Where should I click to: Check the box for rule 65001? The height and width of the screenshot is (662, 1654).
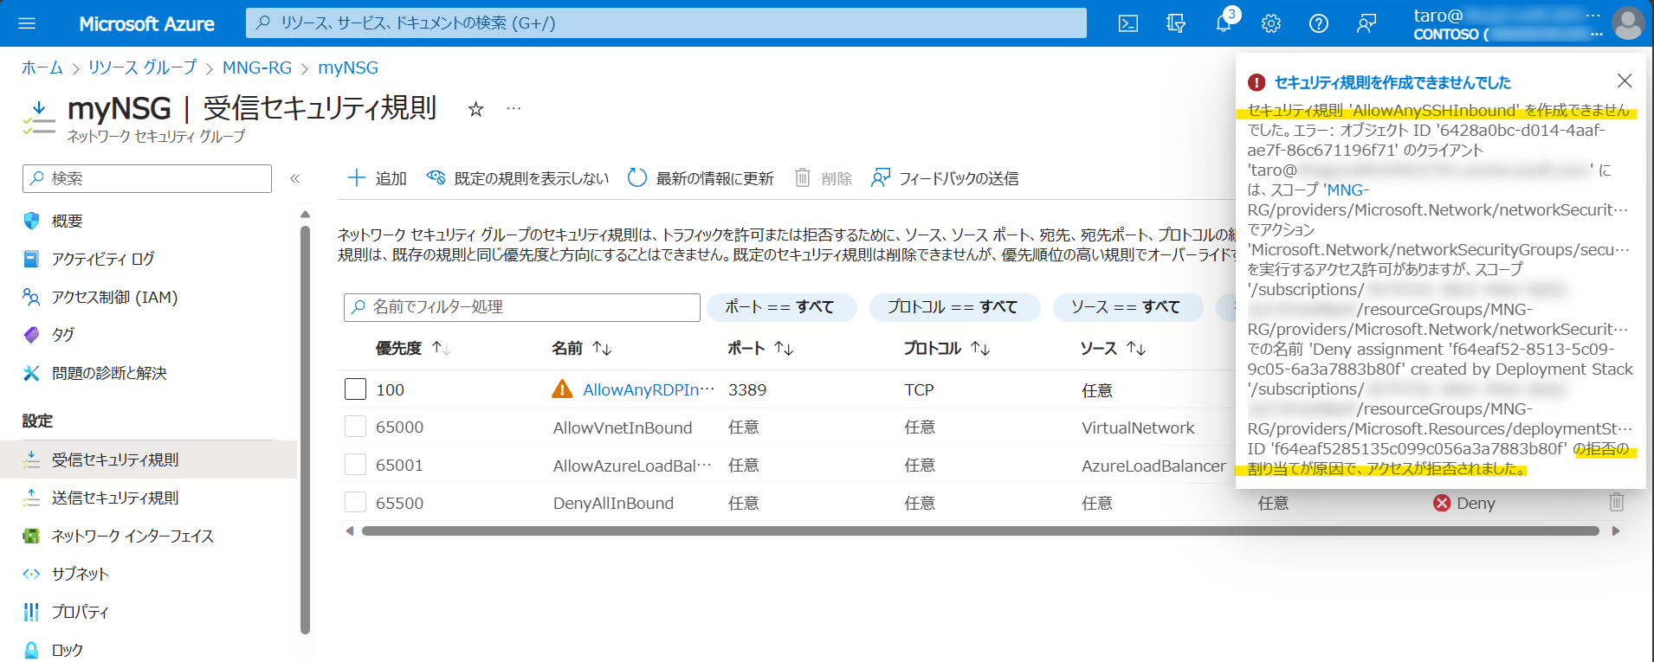point(355,465)
